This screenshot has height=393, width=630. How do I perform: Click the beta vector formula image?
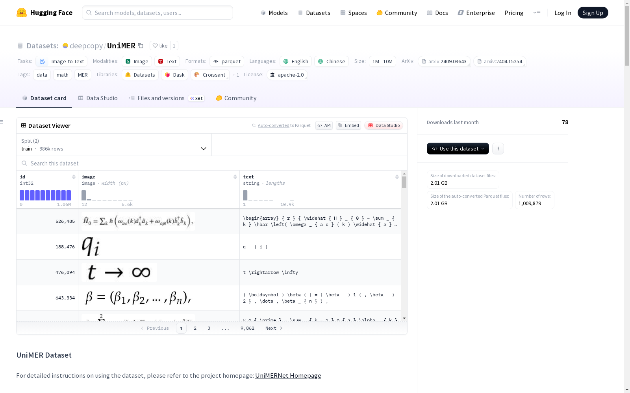[x=138, y=298]
